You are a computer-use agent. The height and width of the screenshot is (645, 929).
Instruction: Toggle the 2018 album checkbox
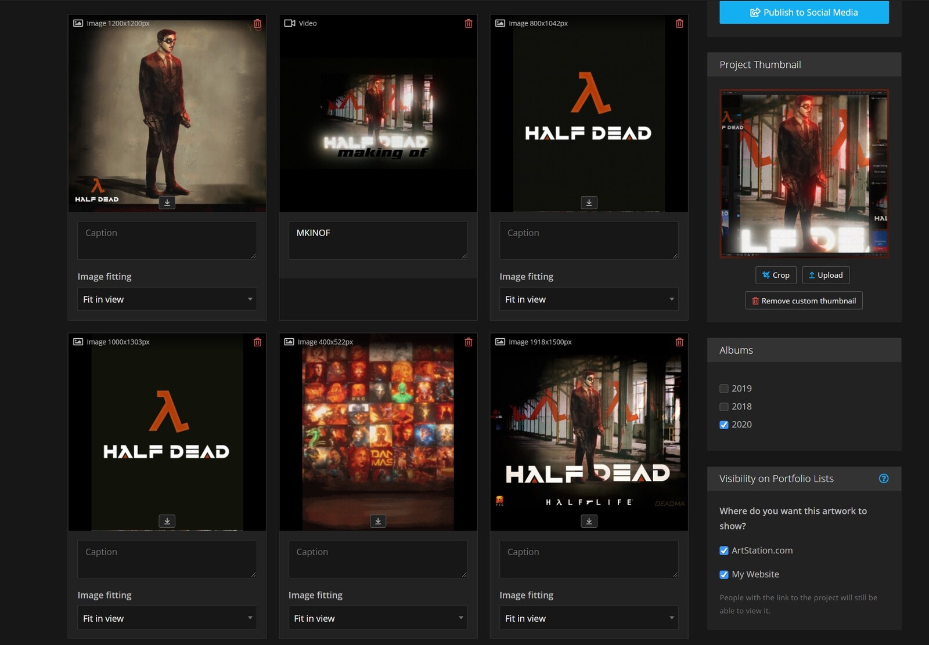(x=724, y=407)
